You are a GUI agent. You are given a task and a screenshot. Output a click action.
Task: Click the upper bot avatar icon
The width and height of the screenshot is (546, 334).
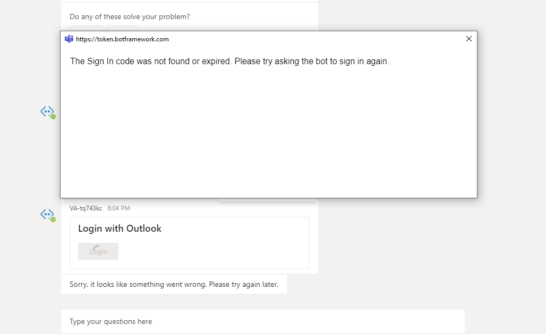[x=47, y=111]
